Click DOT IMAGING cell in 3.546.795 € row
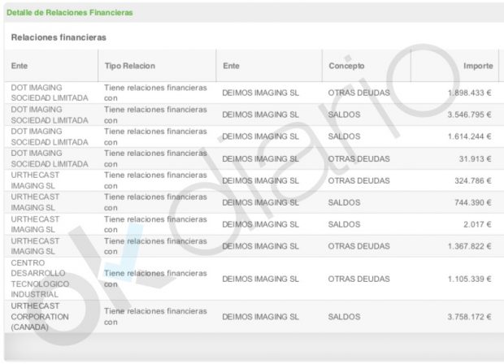 [50, 115]
